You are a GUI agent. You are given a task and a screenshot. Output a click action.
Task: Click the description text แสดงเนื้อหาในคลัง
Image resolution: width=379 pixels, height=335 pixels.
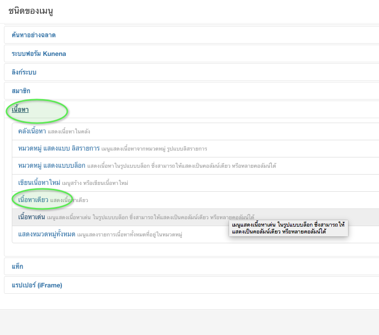(69, 132)
